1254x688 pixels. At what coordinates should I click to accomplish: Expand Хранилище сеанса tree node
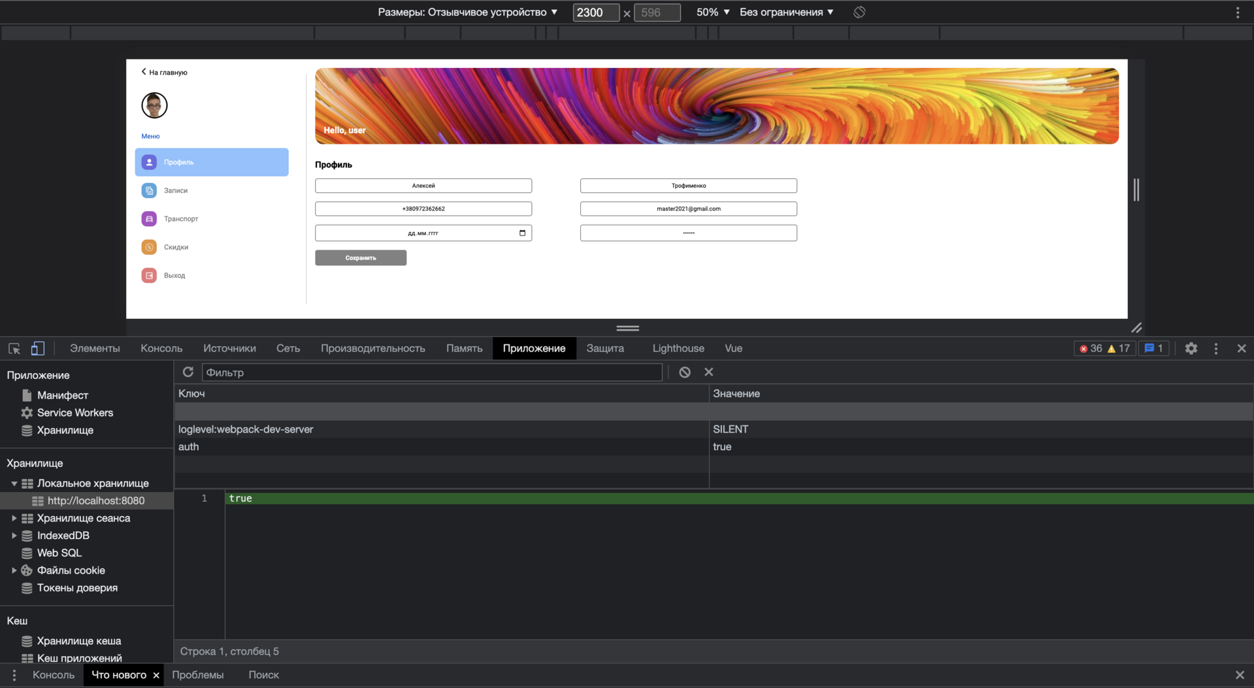click(x=14, y=518)
